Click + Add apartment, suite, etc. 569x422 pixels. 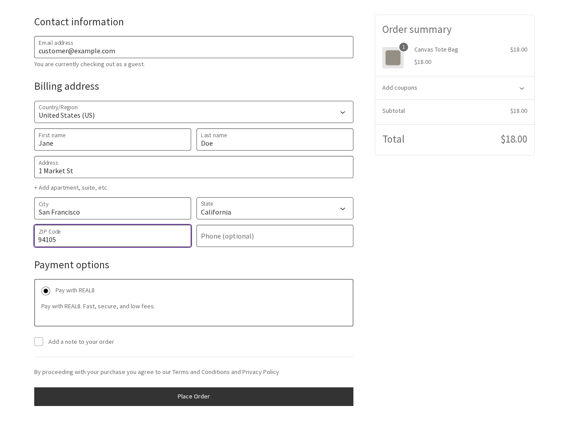coord(71,187)
